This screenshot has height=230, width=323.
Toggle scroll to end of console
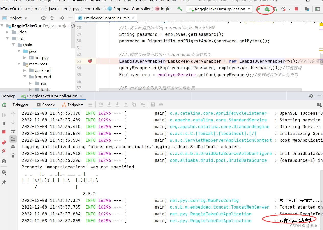click(13, 139)
